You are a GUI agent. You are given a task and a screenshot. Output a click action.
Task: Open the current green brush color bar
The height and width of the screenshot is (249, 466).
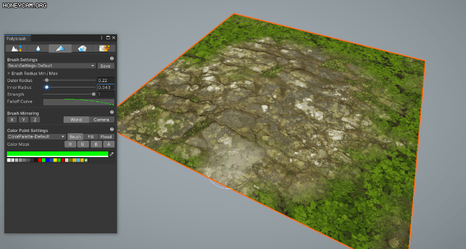pos(58,154)
